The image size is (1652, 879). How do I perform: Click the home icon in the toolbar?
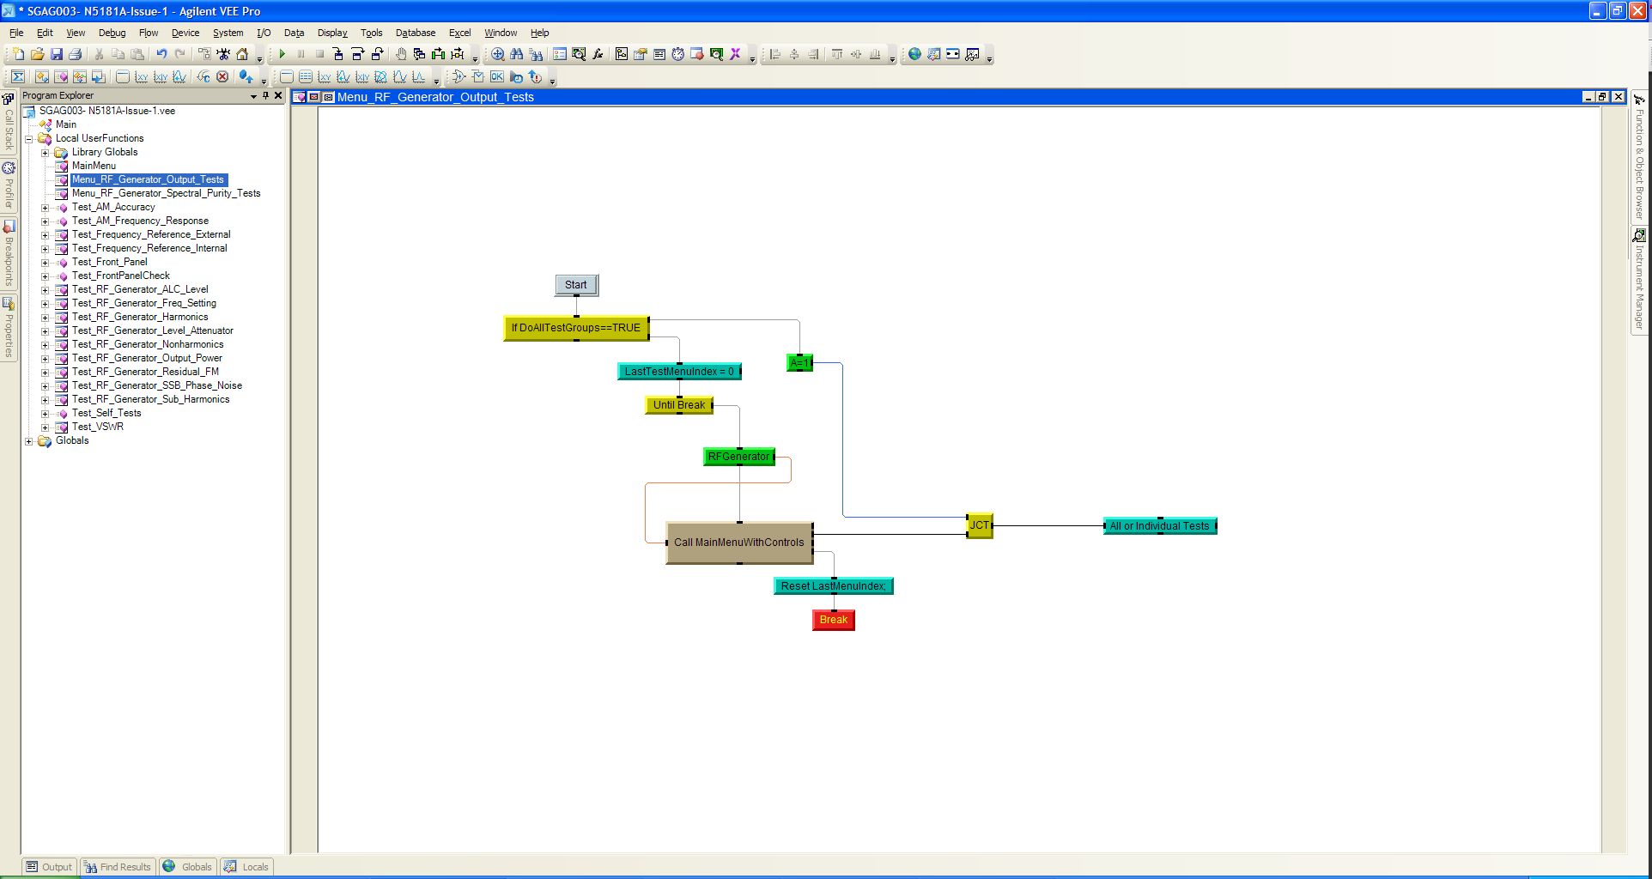coord(242,54)
